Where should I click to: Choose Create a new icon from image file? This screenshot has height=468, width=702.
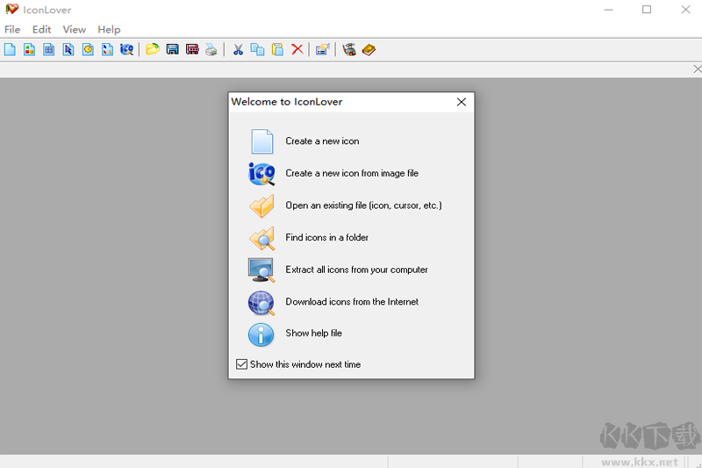click(351, 174)
